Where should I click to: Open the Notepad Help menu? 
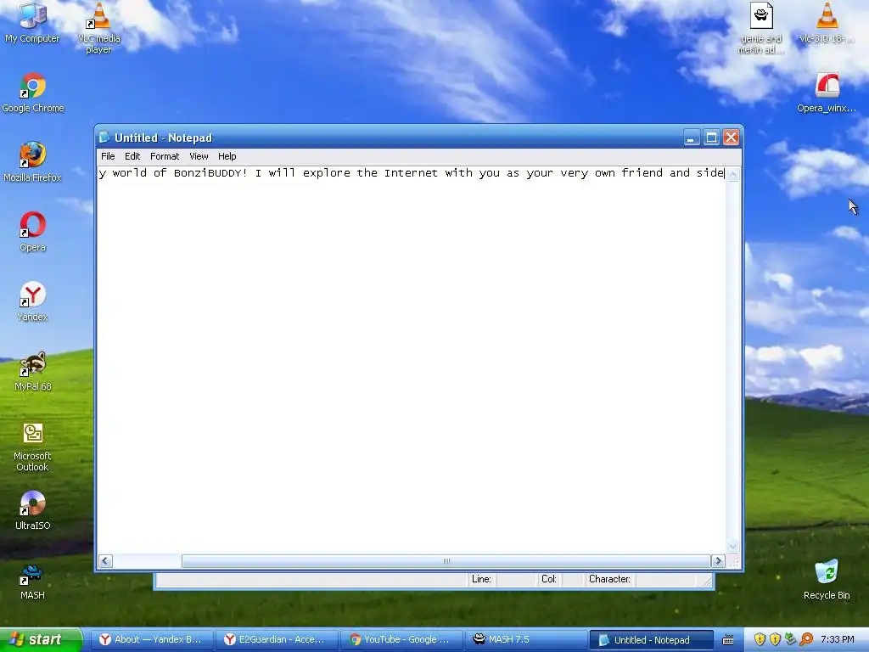[227, 156]
